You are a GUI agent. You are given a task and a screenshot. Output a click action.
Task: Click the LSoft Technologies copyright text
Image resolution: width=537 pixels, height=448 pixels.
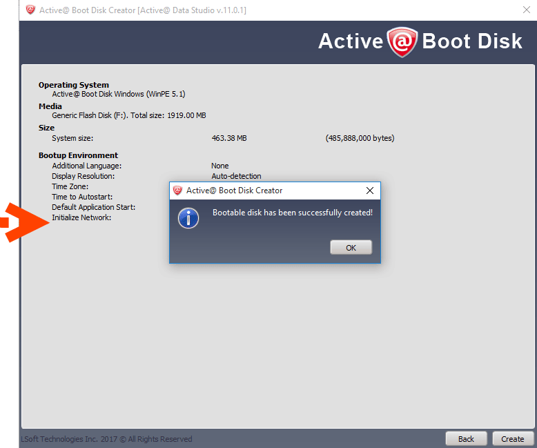tap(106, 439)
